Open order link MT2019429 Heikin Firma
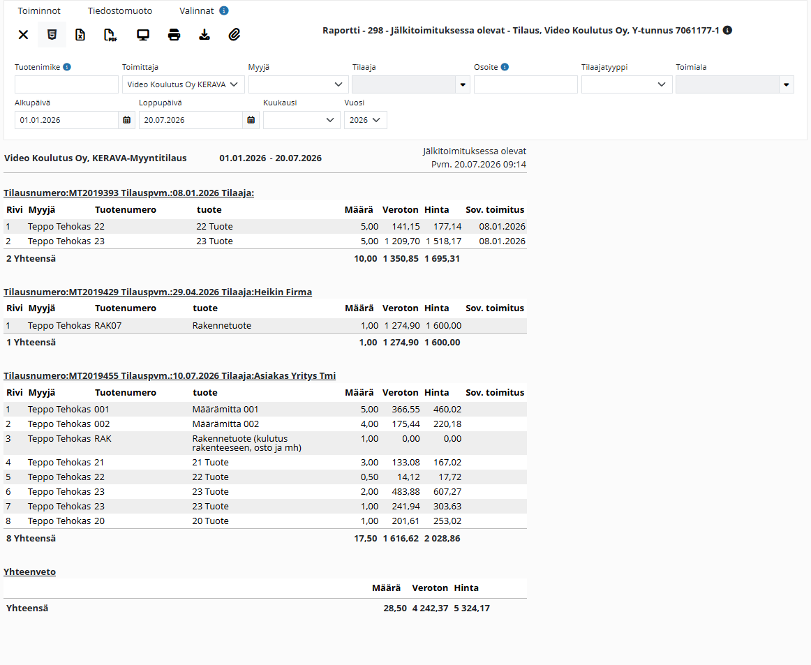 [x=158, y=292]
